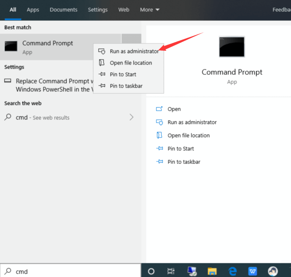
Task: Click Pin to Start in right pane
Action: [x=181, y=148]
